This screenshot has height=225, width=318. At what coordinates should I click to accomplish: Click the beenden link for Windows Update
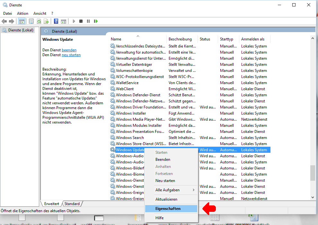[69, 50]
